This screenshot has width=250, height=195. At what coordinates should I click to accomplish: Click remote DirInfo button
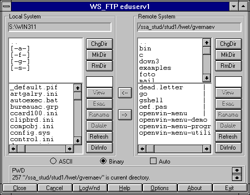pyautogui.click(x=228, y=148)
